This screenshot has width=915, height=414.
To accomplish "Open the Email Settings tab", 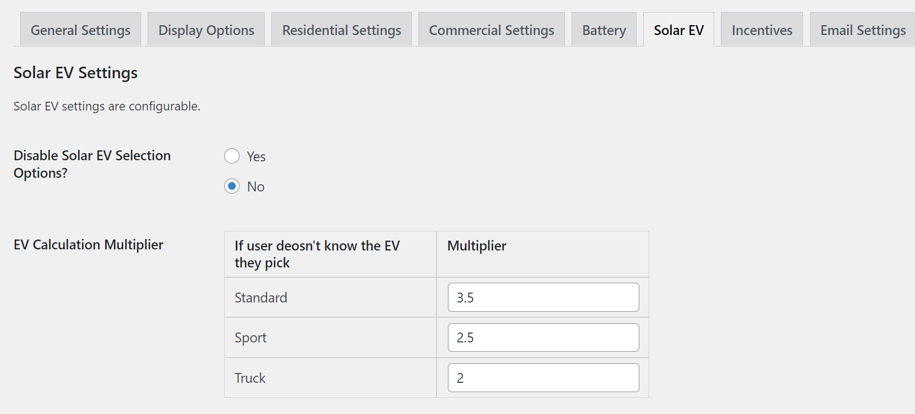I will [x=862, y=30].
